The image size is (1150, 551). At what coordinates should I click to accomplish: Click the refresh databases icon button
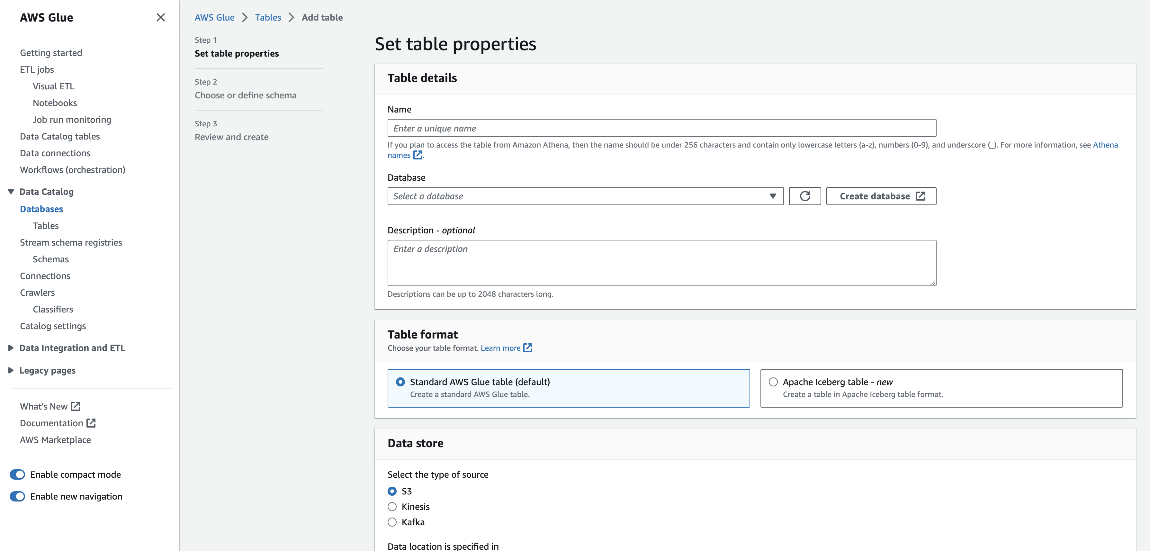(804, 196)
